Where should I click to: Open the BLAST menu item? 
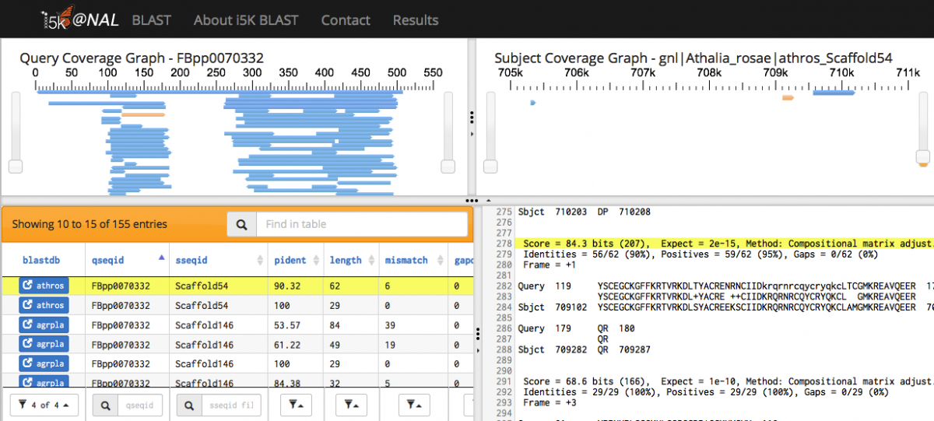151,20
